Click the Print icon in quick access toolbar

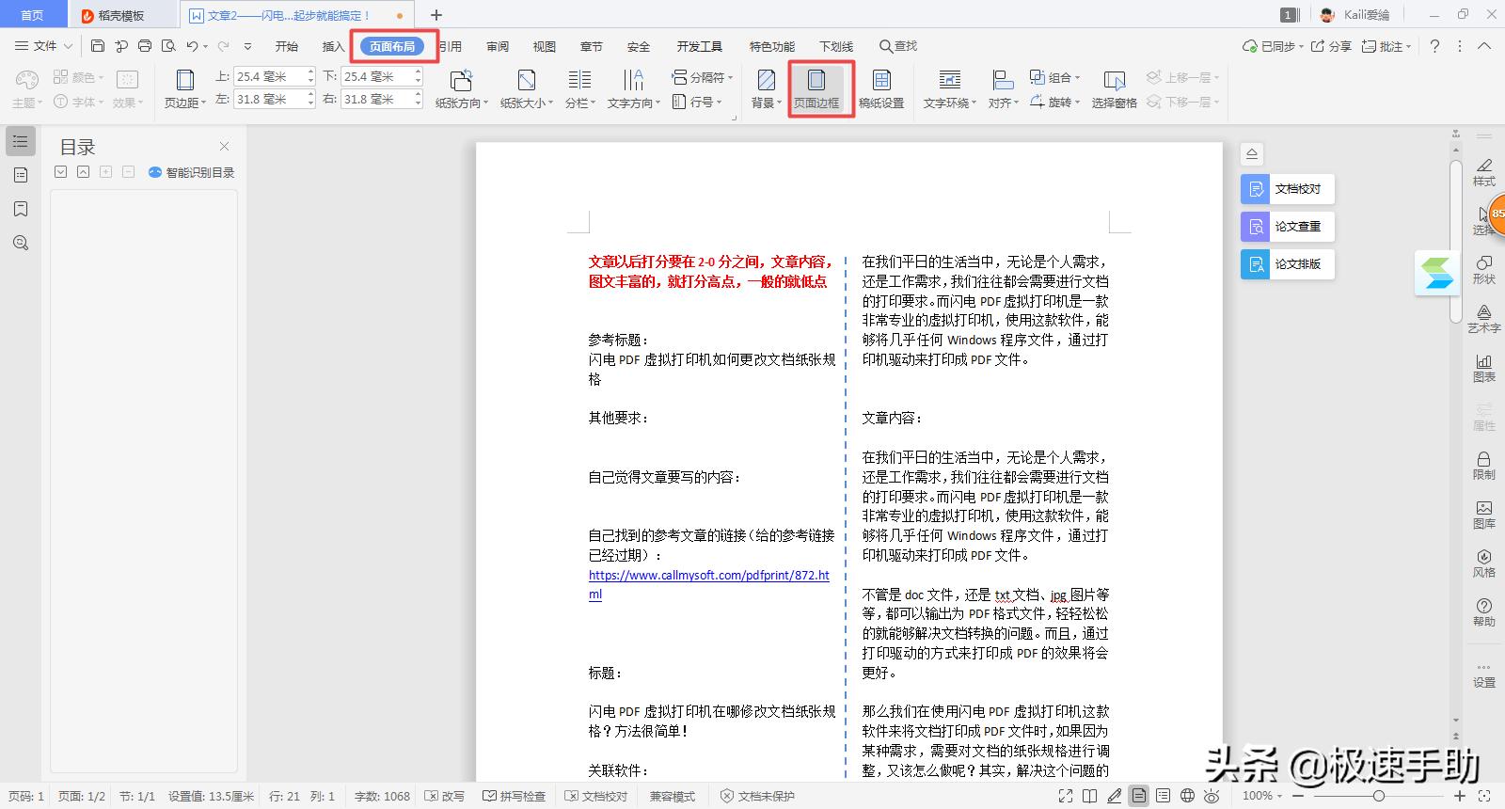tap(144, 46)
